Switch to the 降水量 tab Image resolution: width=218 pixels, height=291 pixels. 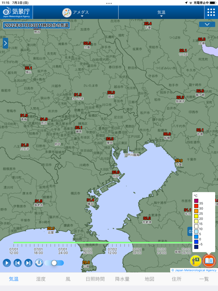click(122, 279)
